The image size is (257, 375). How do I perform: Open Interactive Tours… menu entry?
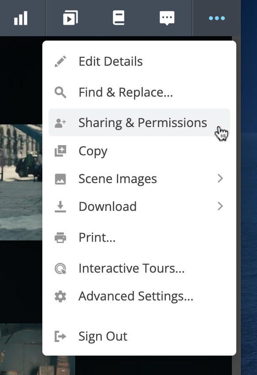[139, 268]
